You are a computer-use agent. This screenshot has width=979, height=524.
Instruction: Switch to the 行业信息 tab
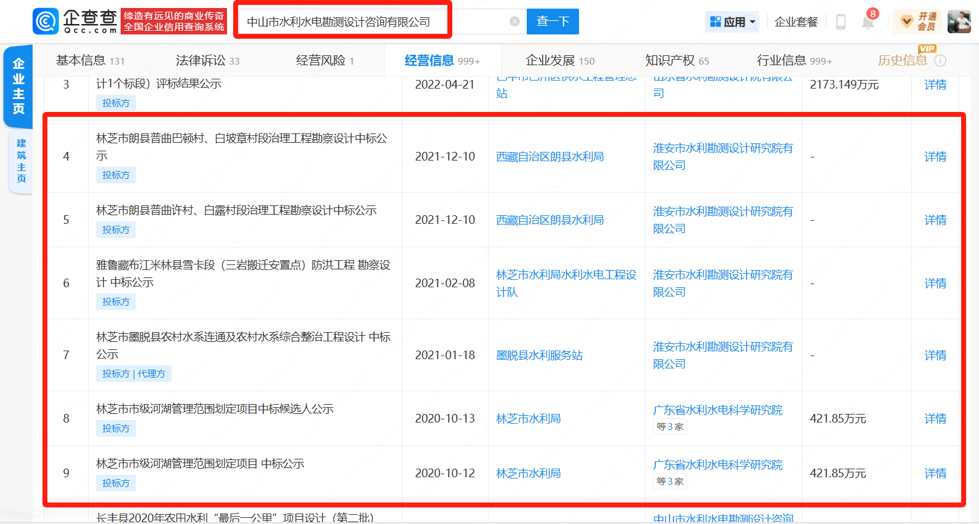794,60
